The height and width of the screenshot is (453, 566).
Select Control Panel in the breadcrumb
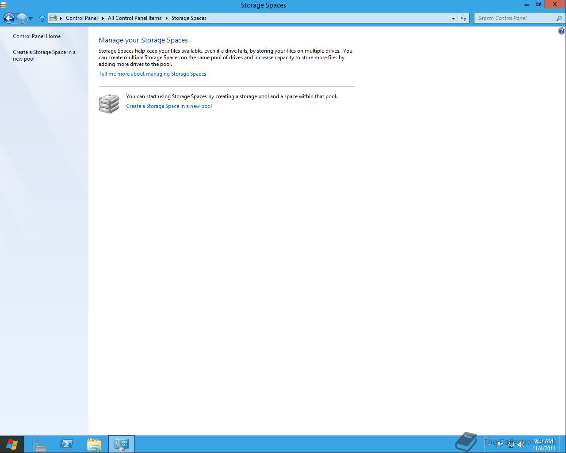(x=82, y=18)
